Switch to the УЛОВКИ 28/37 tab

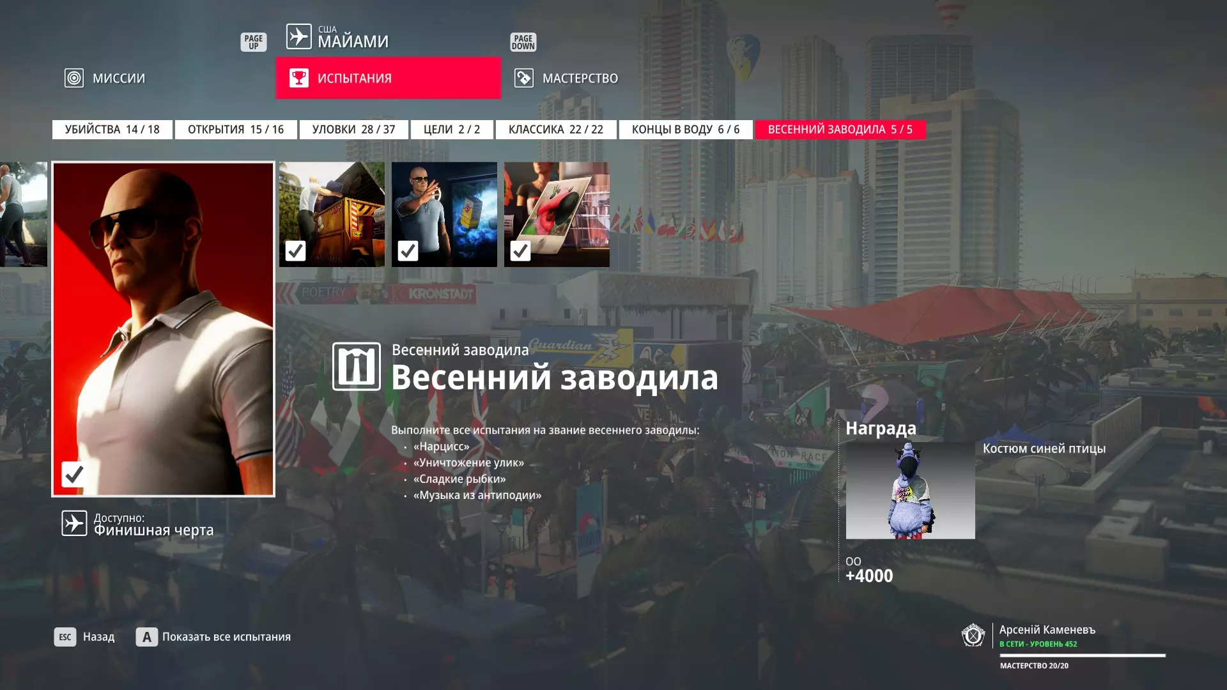[x=353, y=130]
